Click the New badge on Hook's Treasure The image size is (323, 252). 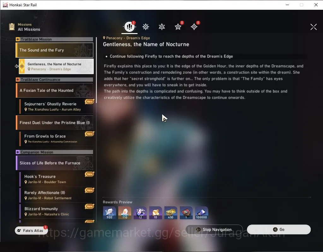90,174
